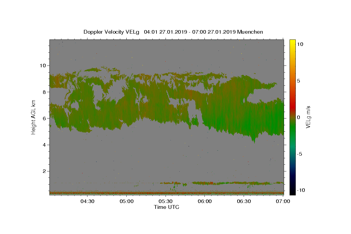Click the start time '04:01 27.01.2019' in the title

click(x=165, y=32)
